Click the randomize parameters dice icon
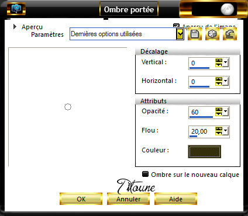This screenshot has height=216, width=248. [212, 34]
